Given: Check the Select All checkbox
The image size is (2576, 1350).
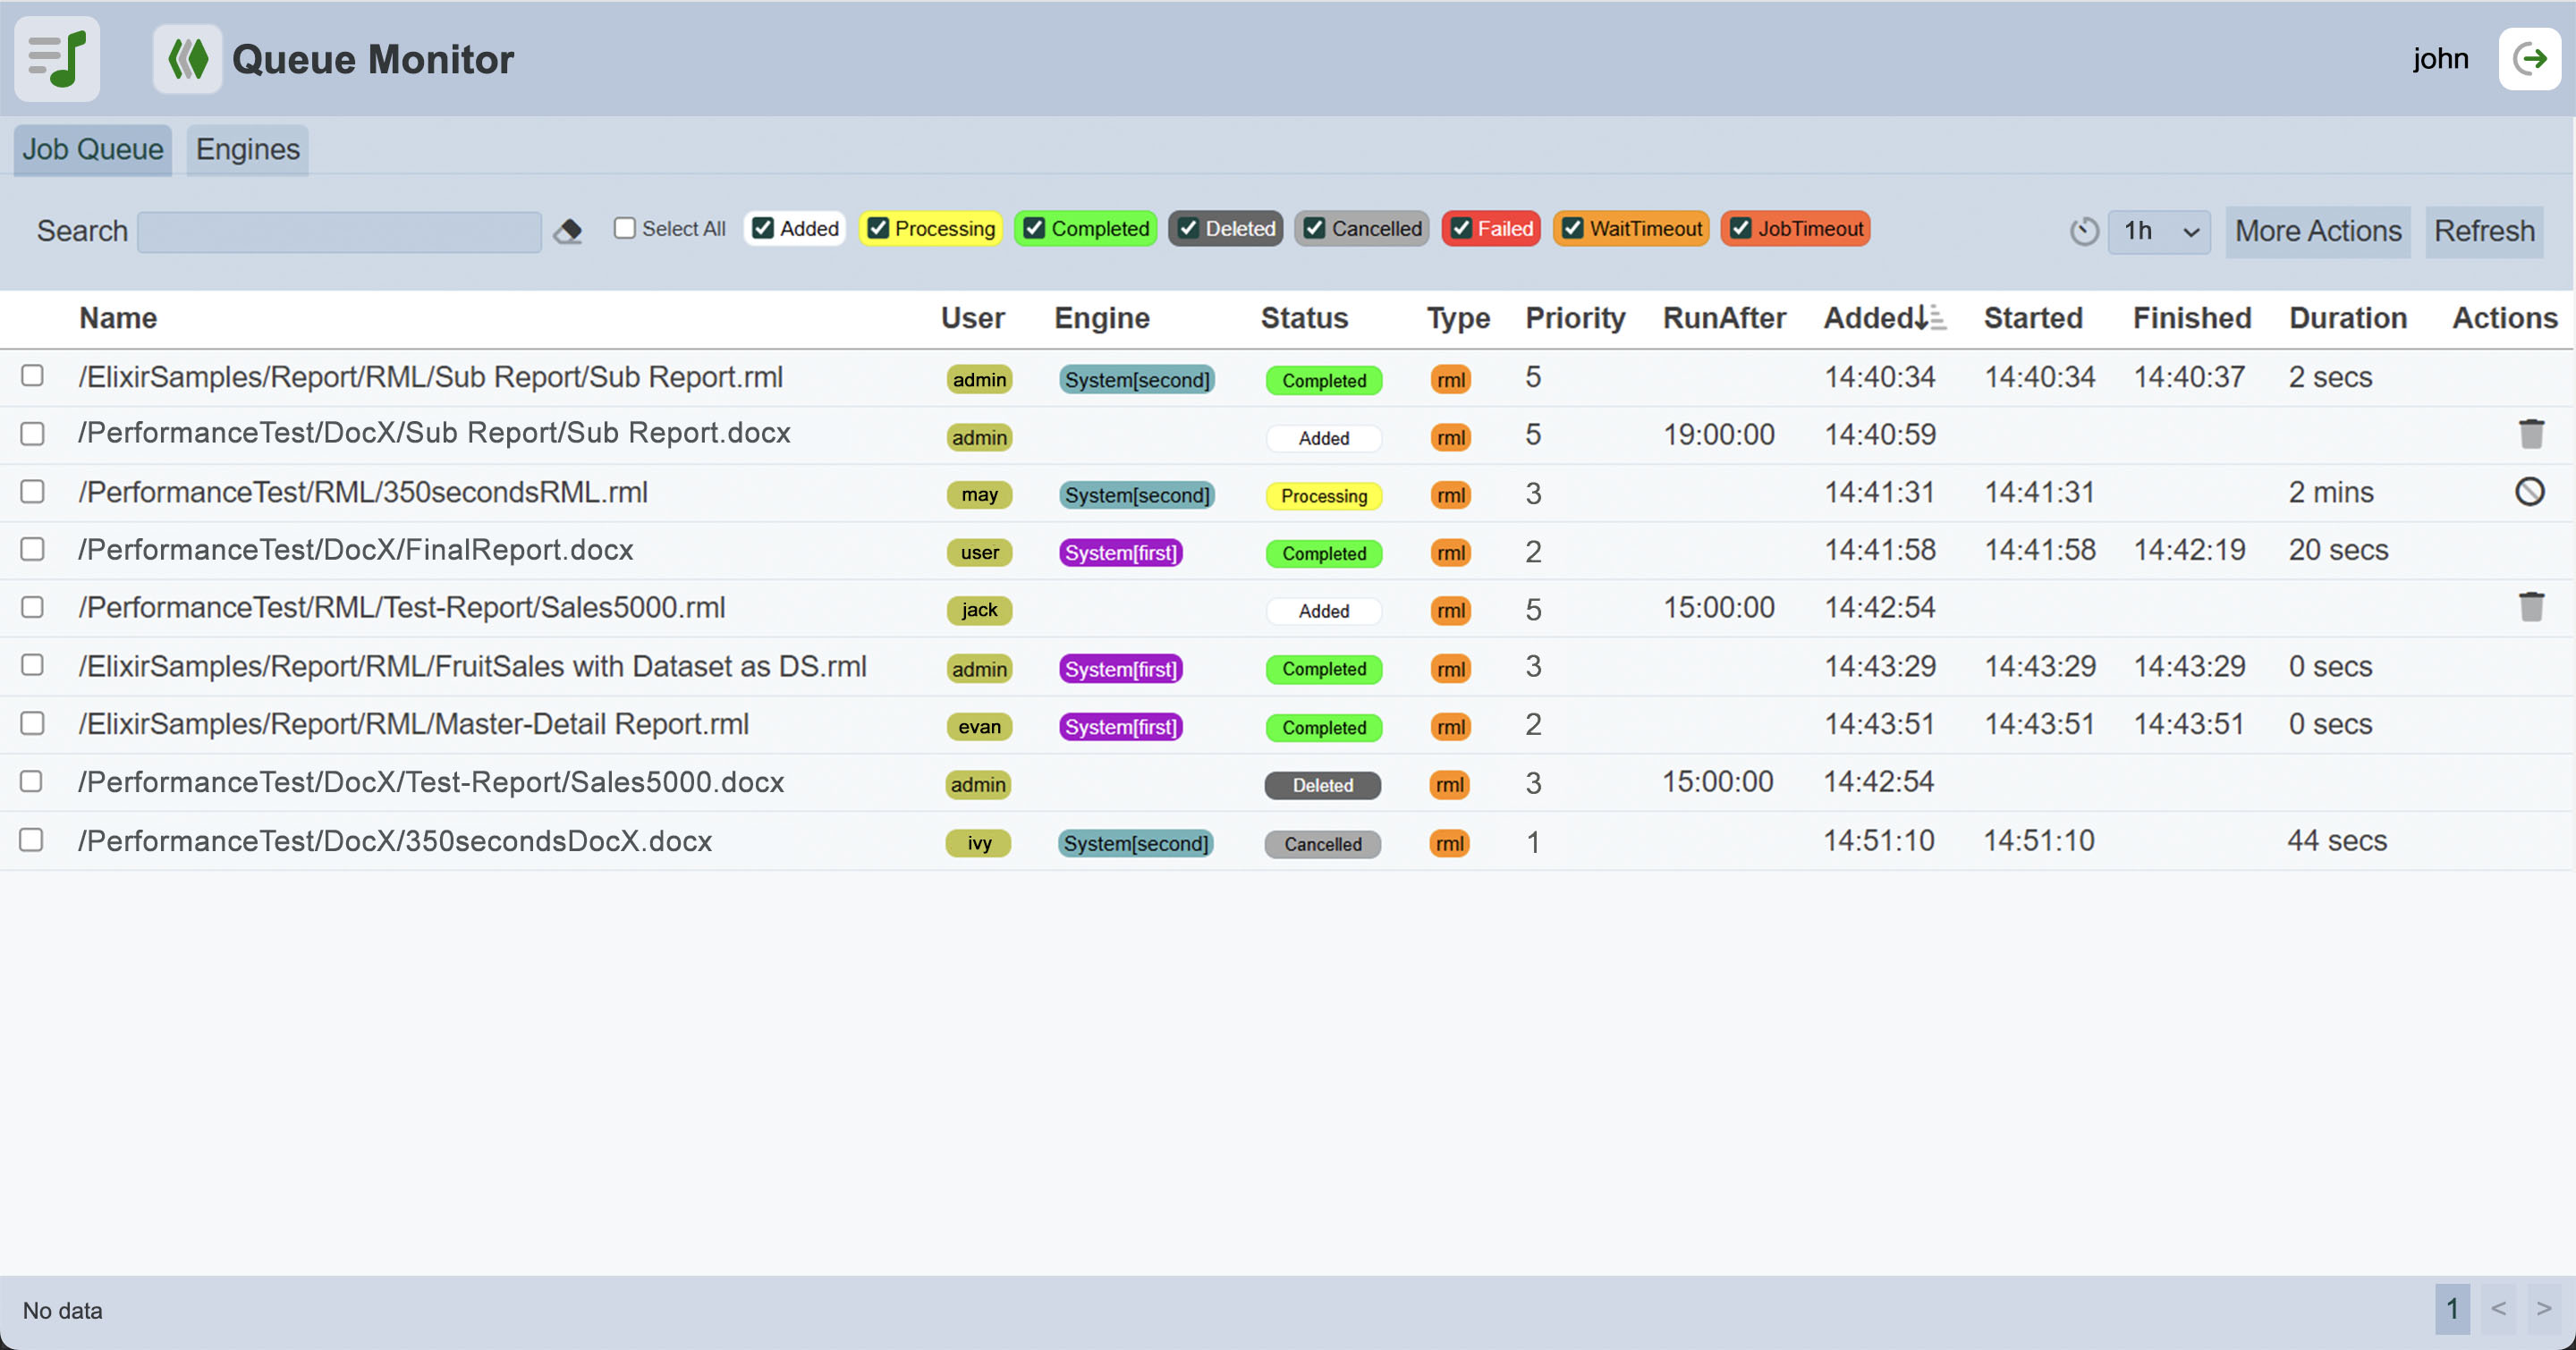Looking at the screenshot, I should point(625,229).
